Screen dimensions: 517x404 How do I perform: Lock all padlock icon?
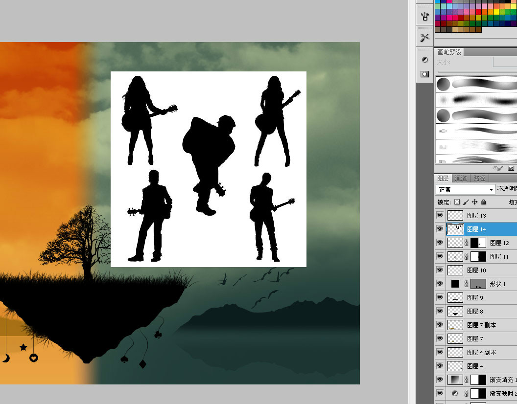point(483,202)
